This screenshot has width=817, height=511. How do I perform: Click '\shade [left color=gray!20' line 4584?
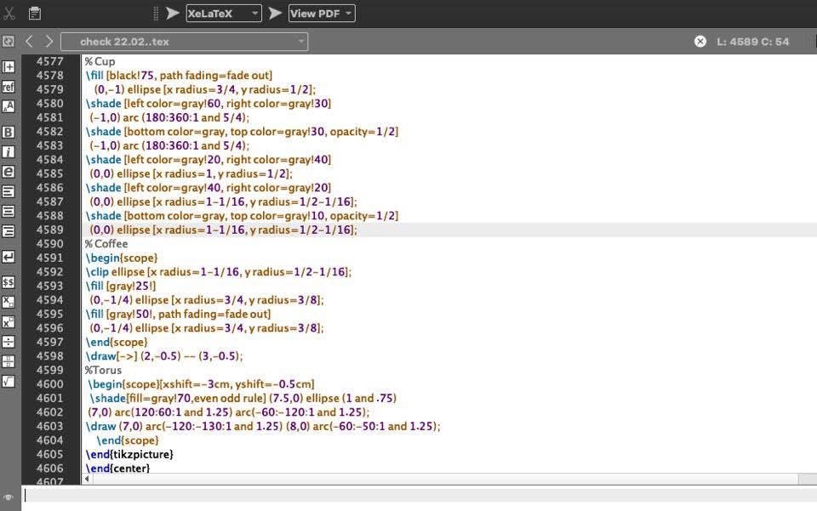pos(208,160)
